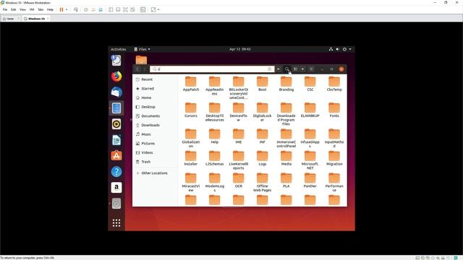Select Recent in the Files sidebar

(155, 79)
